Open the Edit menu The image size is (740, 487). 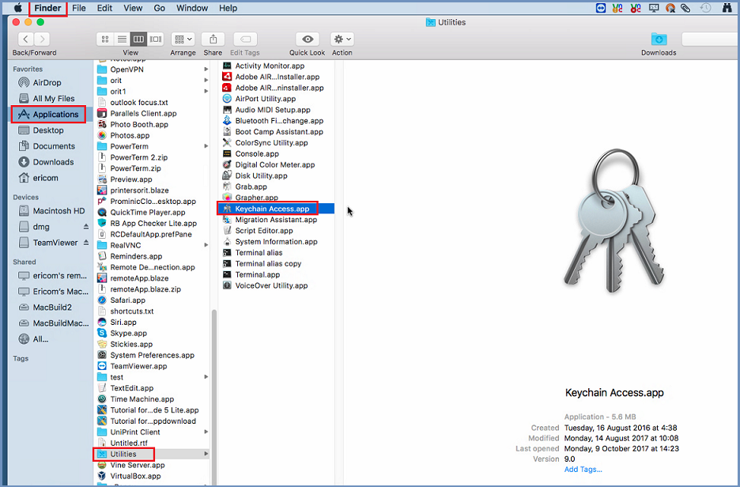click(x=104, y=8)
